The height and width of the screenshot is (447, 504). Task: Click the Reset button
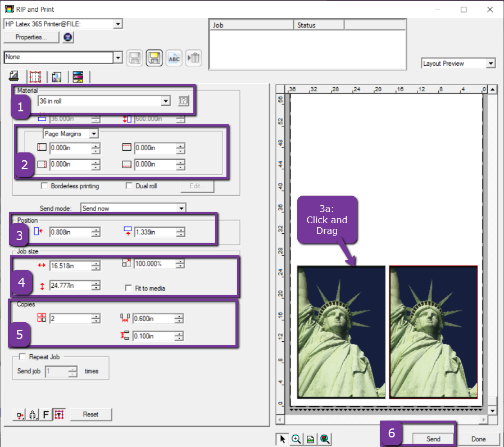[x=91, y=414]
